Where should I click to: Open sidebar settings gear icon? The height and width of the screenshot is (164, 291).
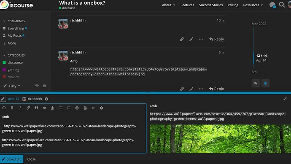(37, 86)
